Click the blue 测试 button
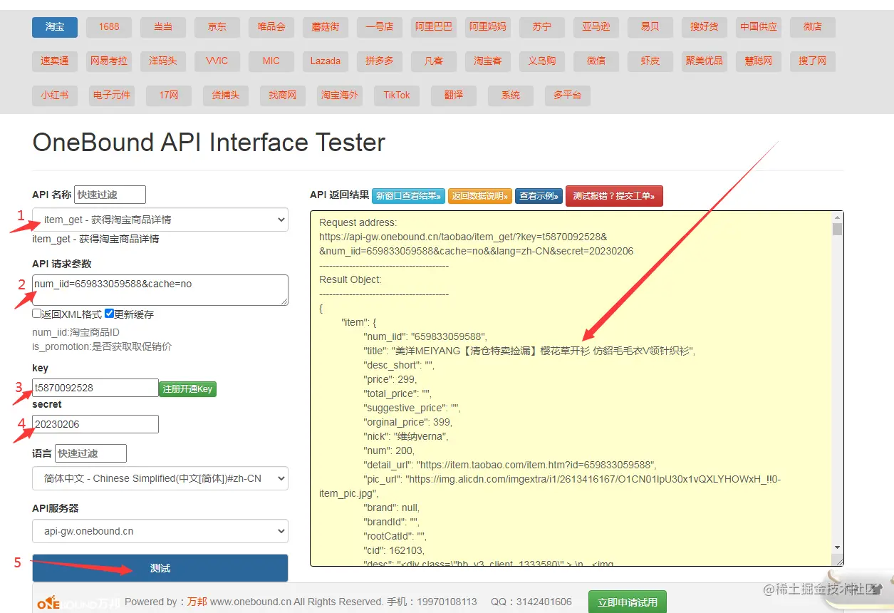Image resolution: width=894 pixels, height=613 pixels. point(160,568)
